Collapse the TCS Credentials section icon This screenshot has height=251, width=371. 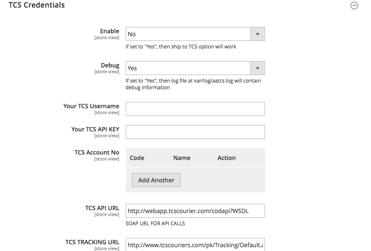[x=354, y=5]
